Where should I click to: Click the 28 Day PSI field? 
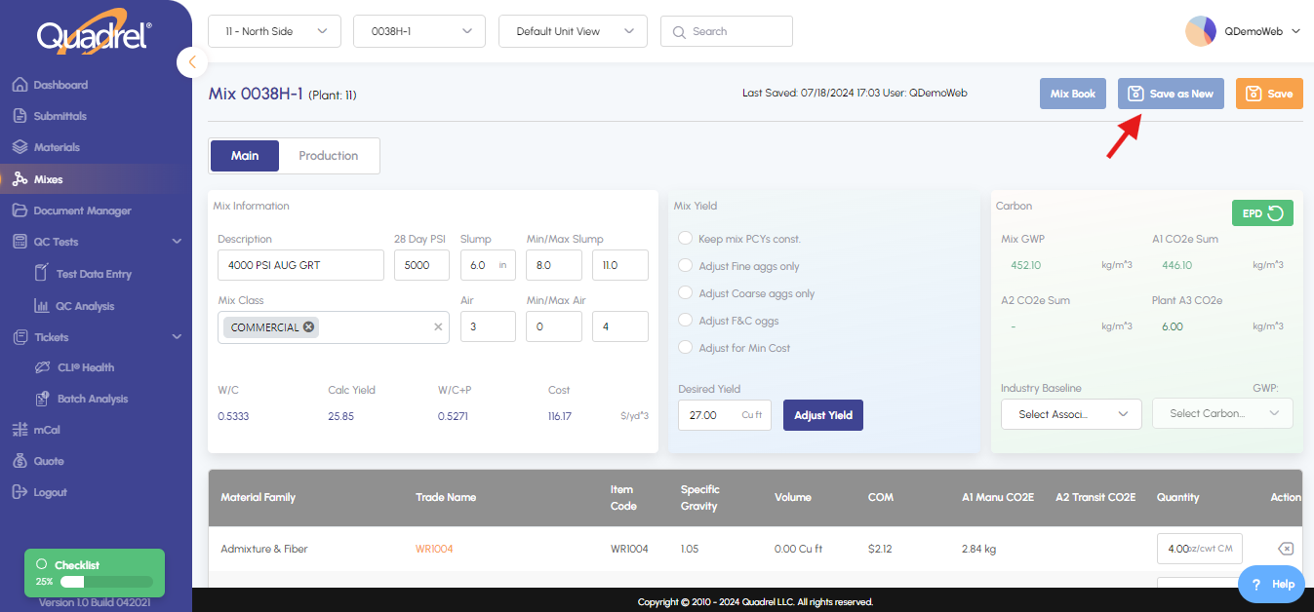click(421, 265)
